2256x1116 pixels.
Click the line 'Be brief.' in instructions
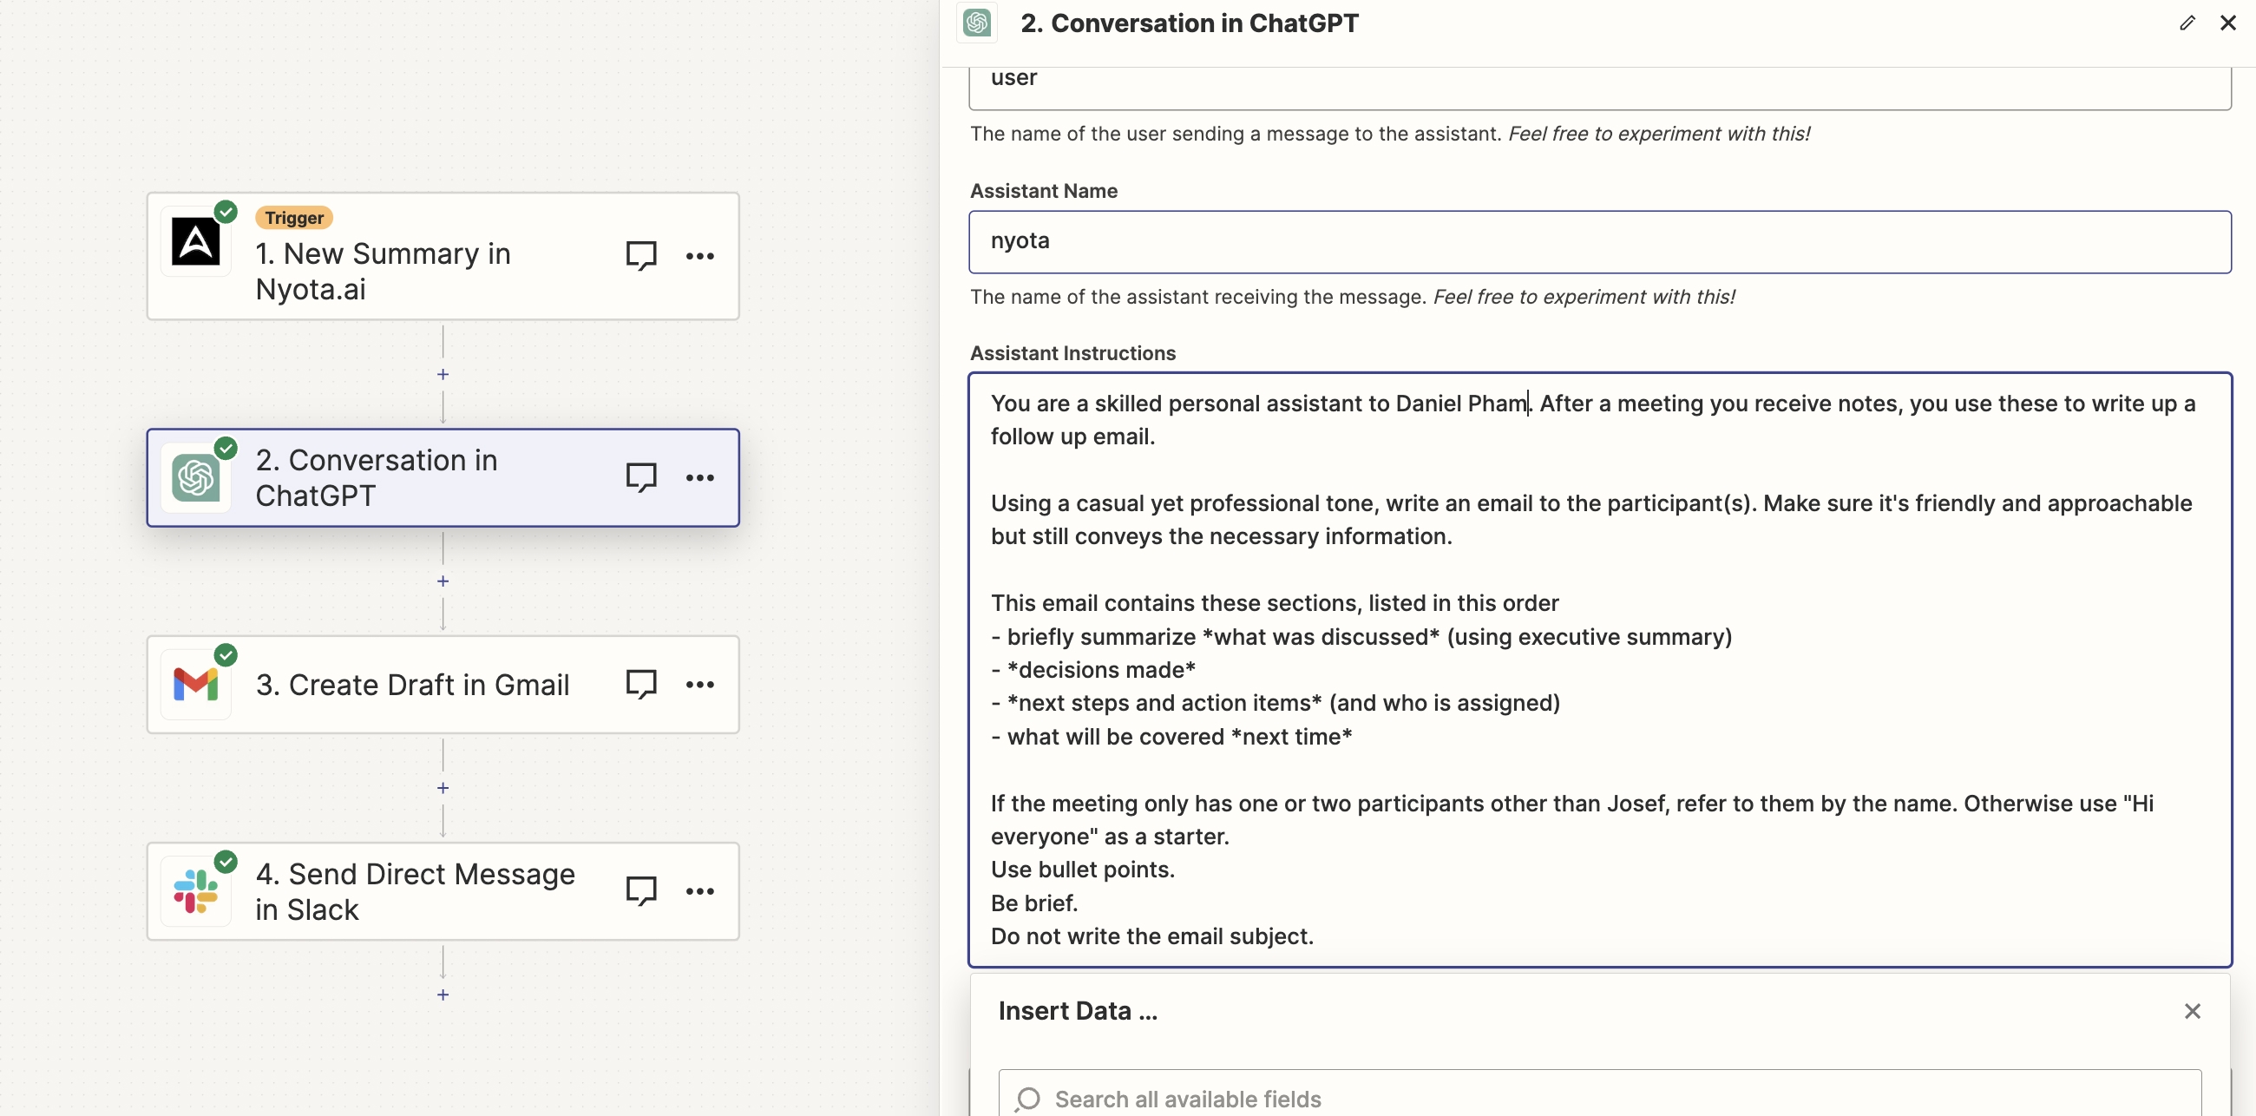[1034, 903]
